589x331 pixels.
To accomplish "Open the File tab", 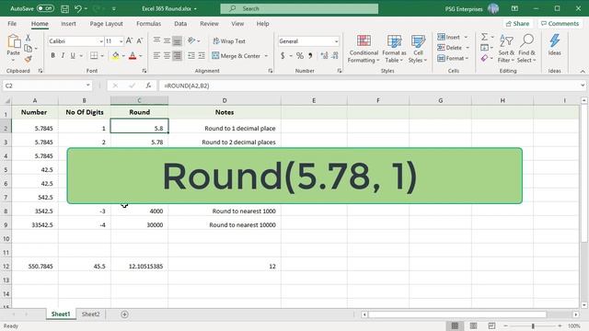I will (x=12, y=24).
